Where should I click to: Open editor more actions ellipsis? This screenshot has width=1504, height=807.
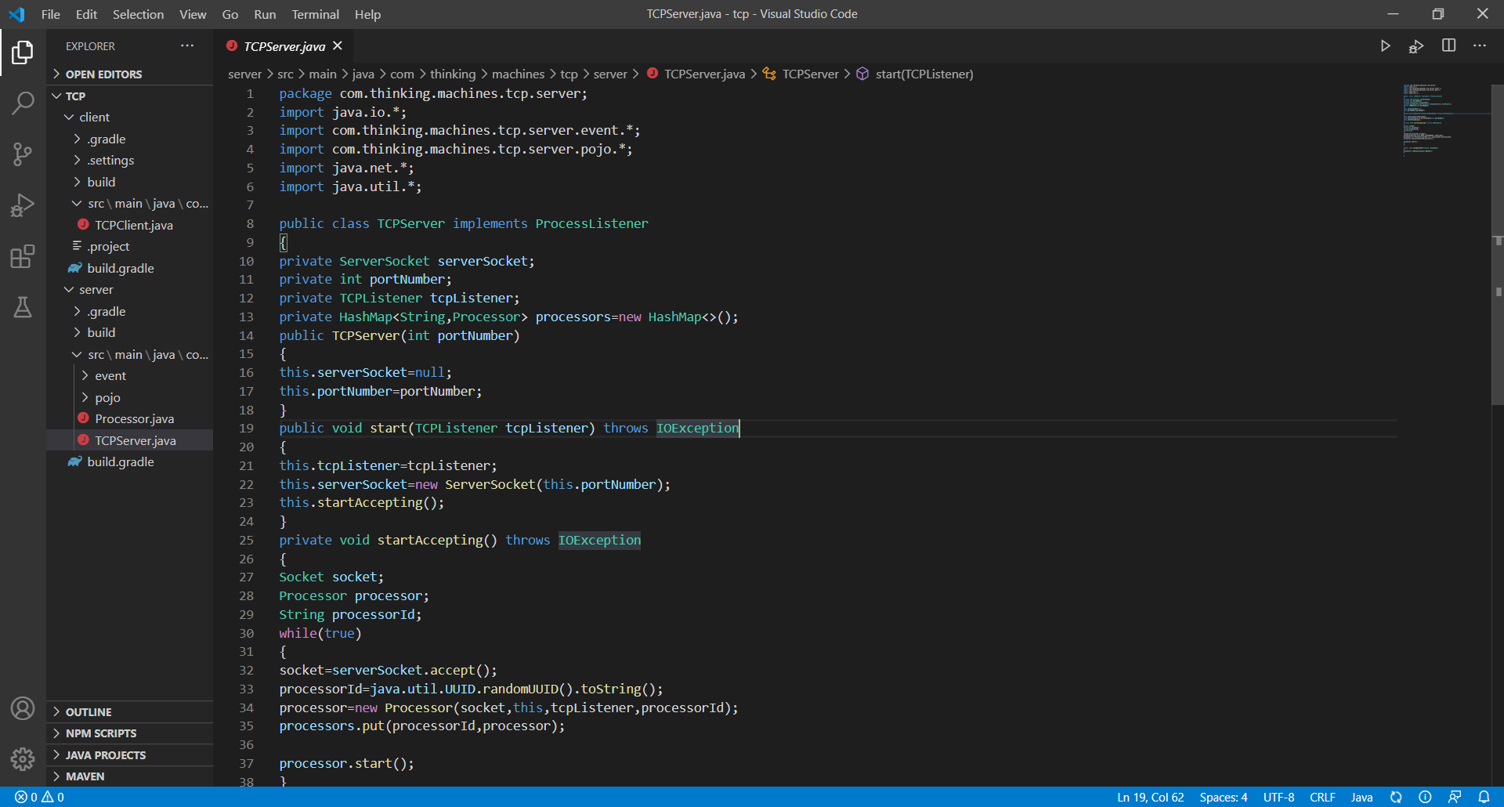1479,45
